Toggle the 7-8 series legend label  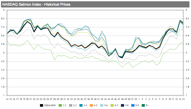[x=127, y=105]
